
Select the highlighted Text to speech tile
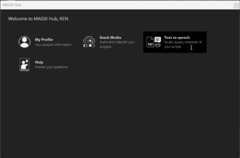tap(174, 42)
